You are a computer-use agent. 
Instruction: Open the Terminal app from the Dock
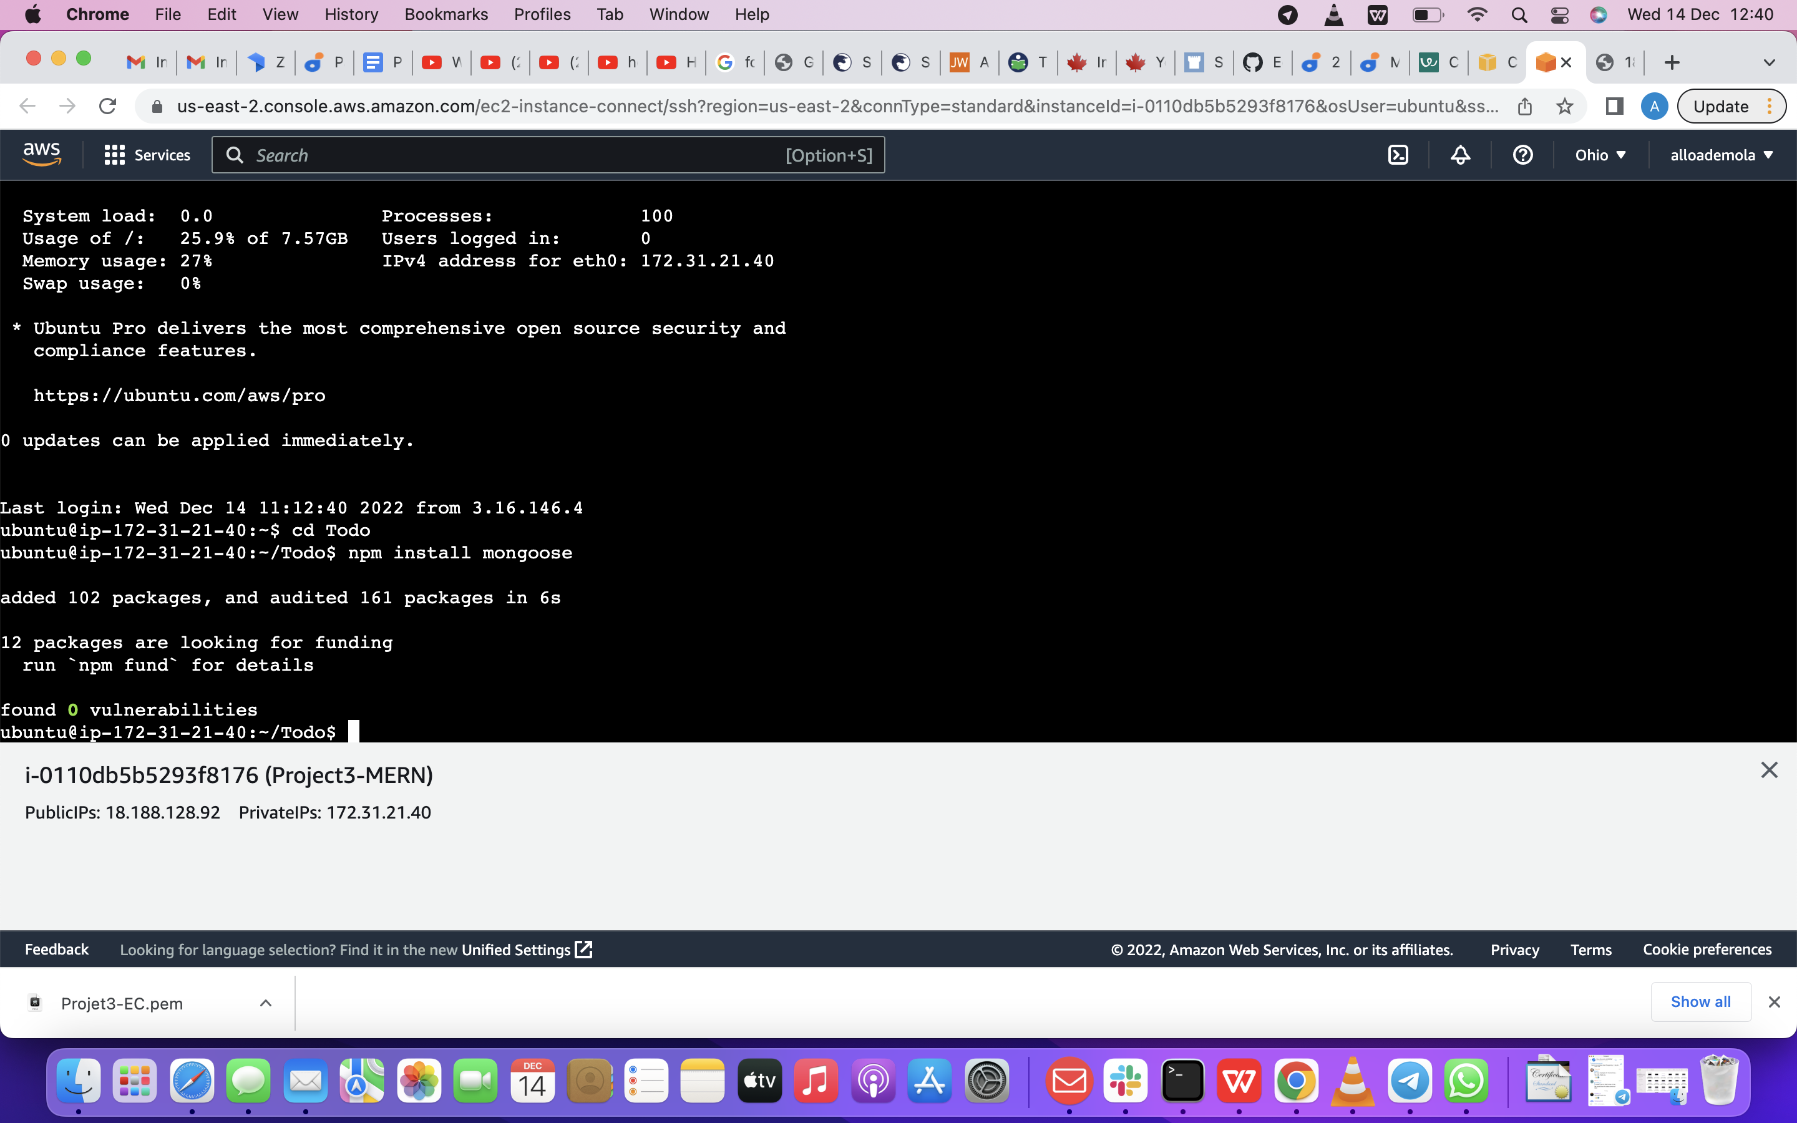pos(1183,1081)
